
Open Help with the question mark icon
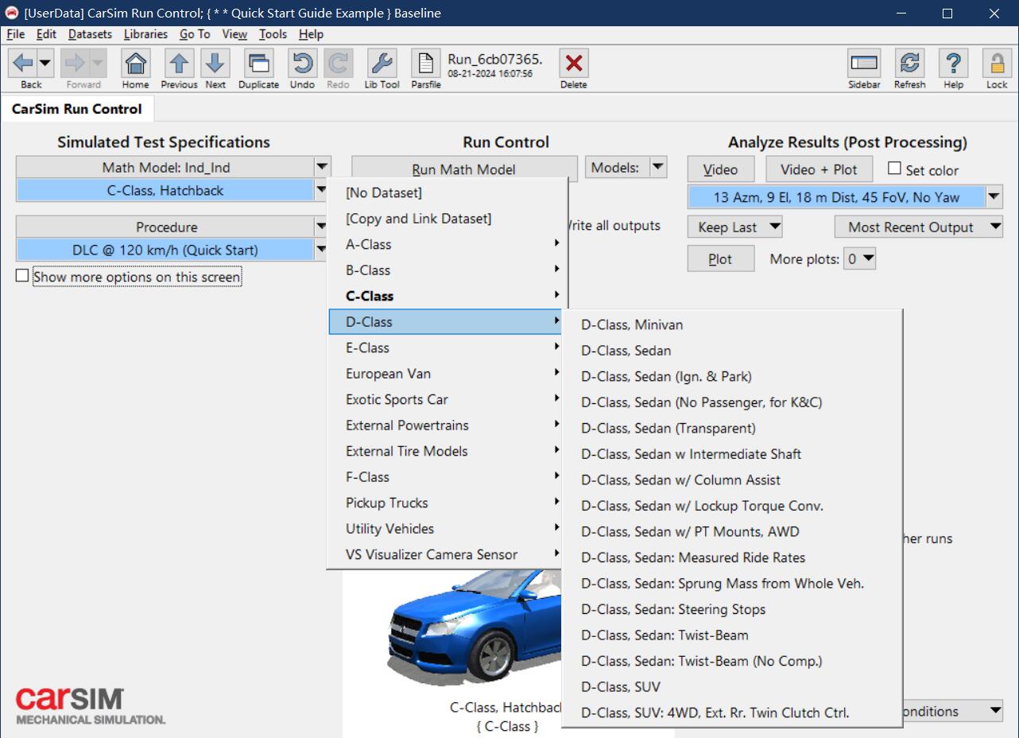click(953, 63)
